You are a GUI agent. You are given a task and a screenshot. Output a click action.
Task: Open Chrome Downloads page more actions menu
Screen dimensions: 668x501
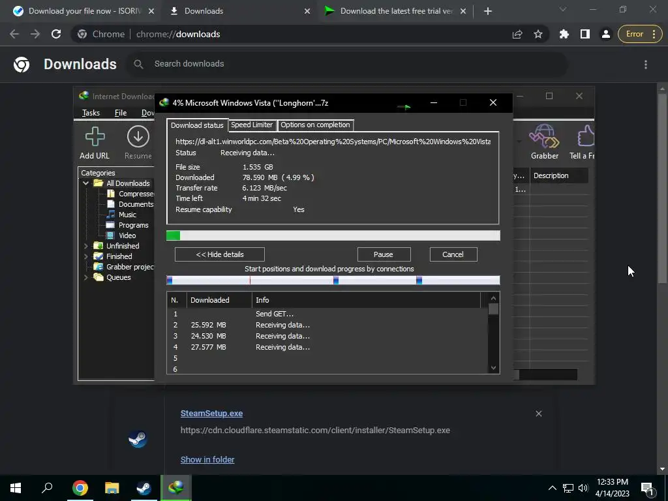pyautogui.click(x=646, y=65)
